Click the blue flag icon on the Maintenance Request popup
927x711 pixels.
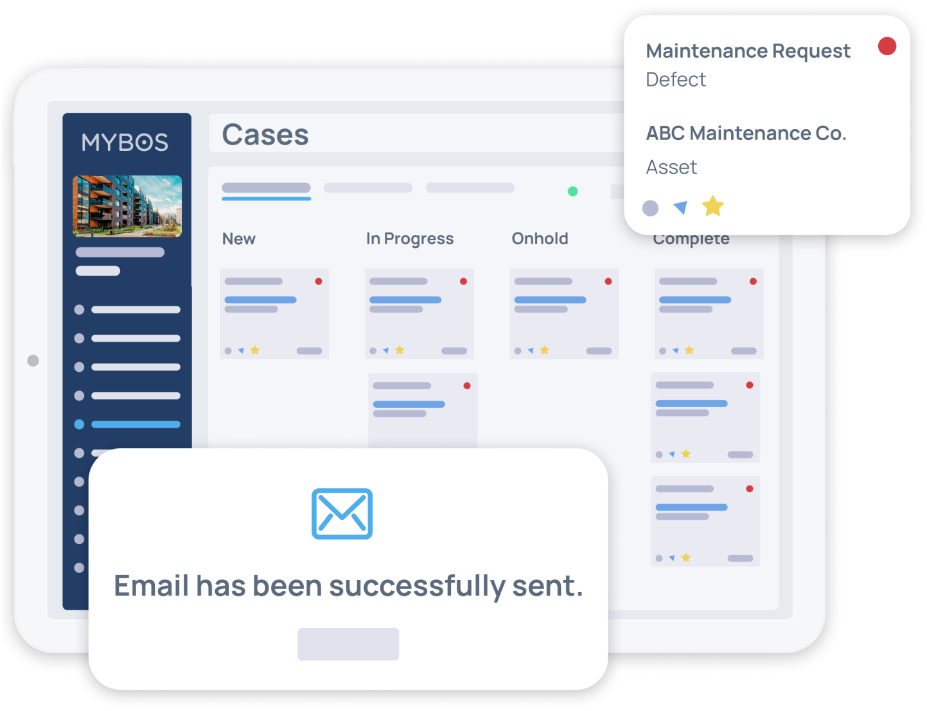(680, 207)
